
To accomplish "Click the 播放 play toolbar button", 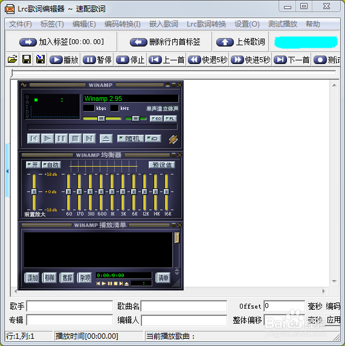I will [64, 60].
